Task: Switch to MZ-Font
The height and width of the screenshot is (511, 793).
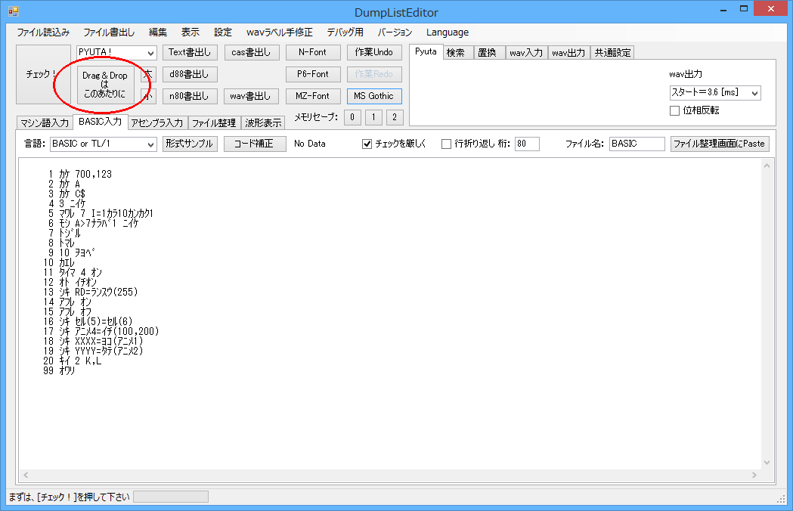Action: point(312,96)
